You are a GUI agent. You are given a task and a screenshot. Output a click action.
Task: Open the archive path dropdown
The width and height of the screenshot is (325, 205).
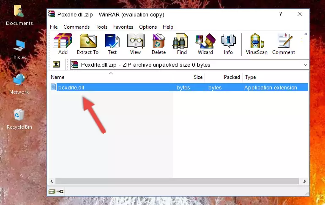(x=305, y=65)
